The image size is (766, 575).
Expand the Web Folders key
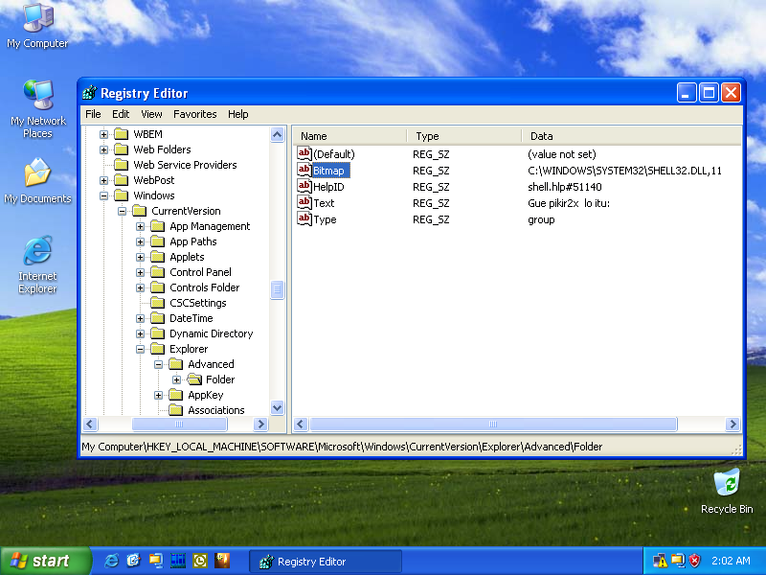coord(103,149)
